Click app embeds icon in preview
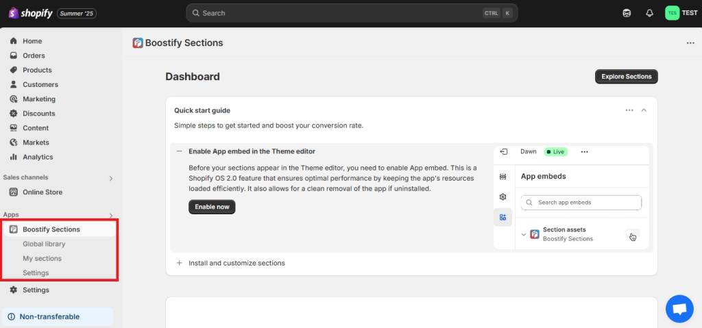The image size is (702, 328). [x=503, y=218]
